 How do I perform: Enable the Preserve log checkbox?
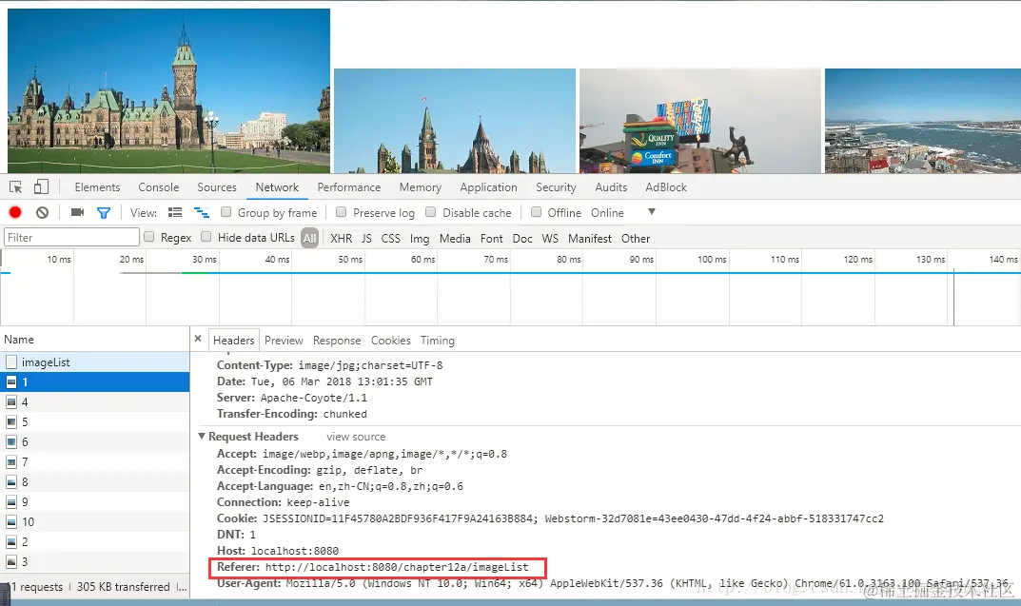pos(341,212)
